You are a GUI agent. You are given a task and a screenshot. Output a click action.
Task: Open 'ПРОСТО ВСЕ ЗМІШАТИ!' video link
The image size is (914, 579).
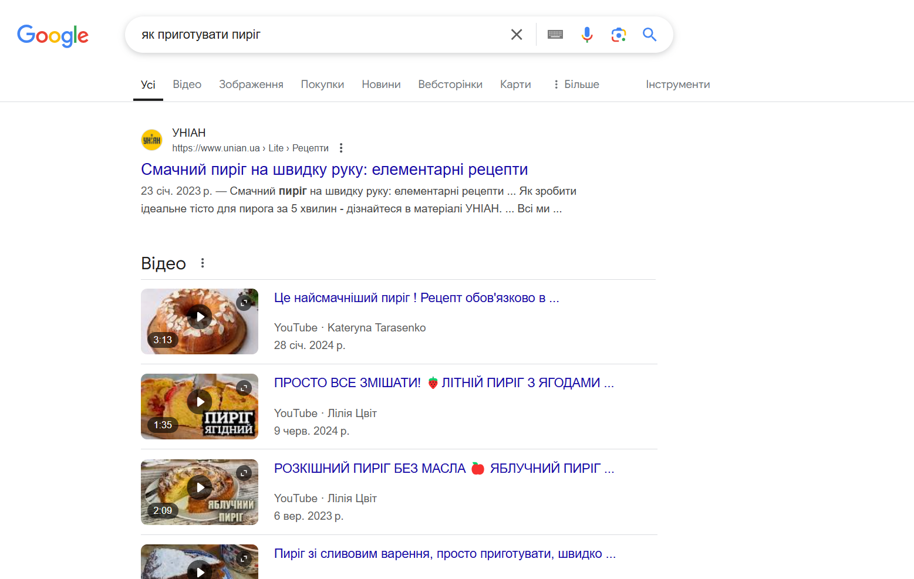[444, 383]
